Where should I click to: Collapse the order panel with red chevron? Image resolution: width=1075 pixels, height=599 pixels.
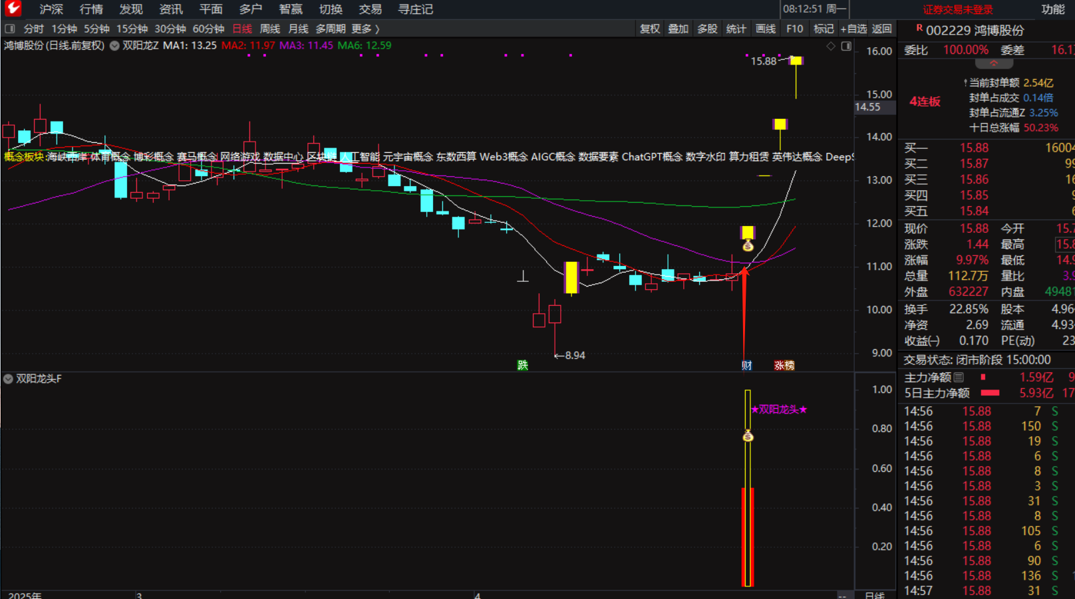(x=994, y=64)
